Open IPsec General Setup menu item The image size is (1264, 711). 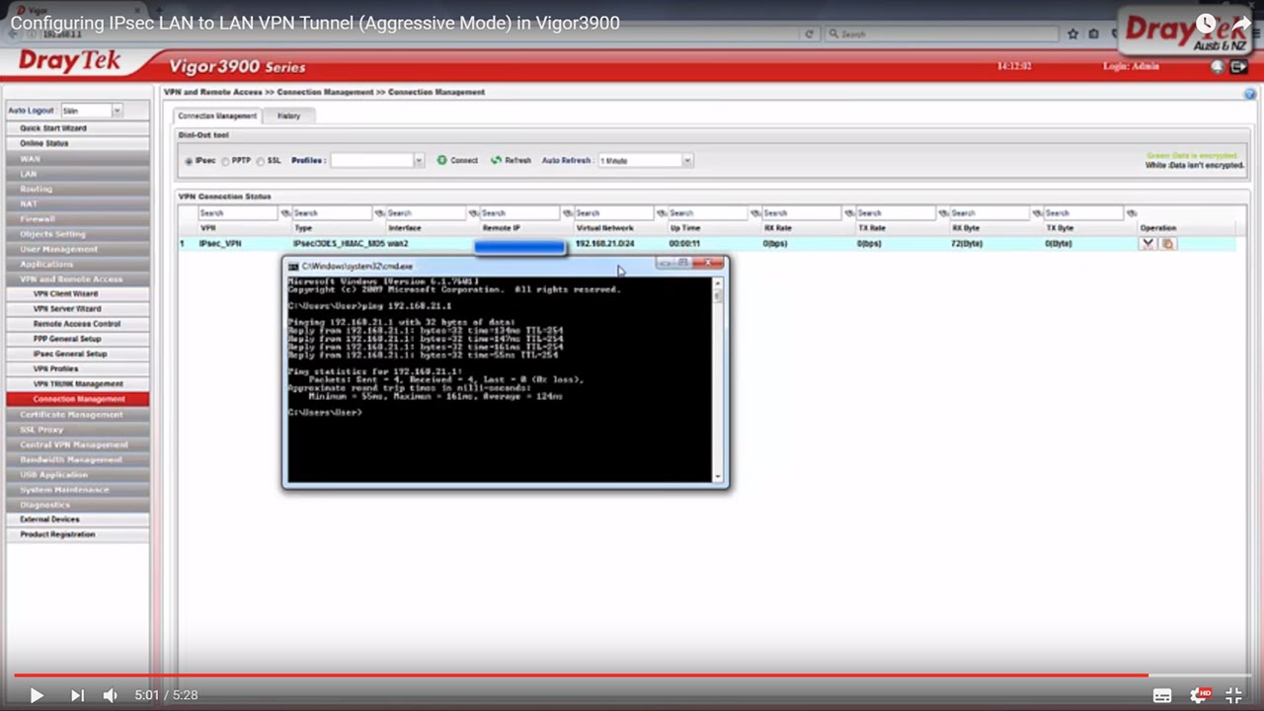point(78,354)
